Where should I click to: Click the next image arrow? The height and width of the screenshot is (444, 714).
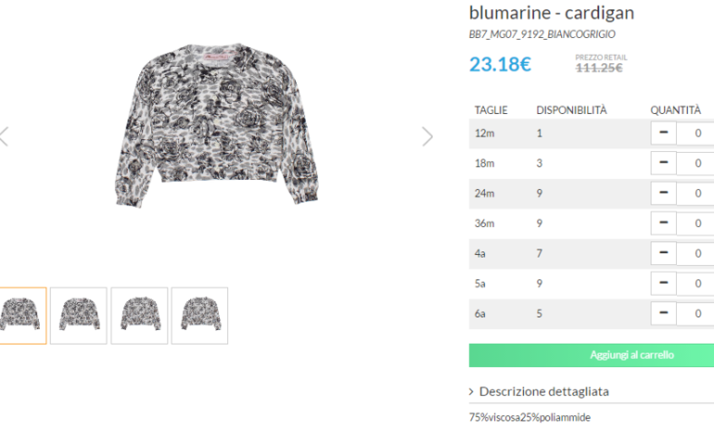coord(427,136)
